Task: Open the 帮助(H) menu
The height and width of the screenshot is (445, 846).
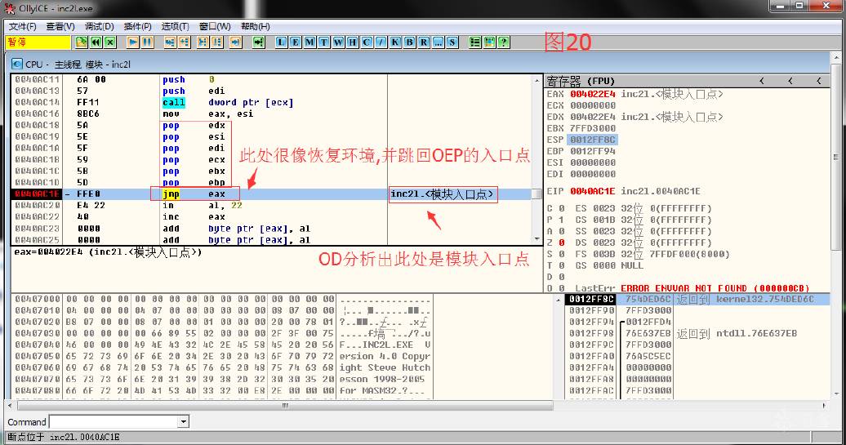Action: [x=256, y=26]
